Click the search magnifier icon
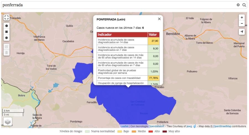The height and width of the screenshot is (135, 249). click(x=244, y=5)
